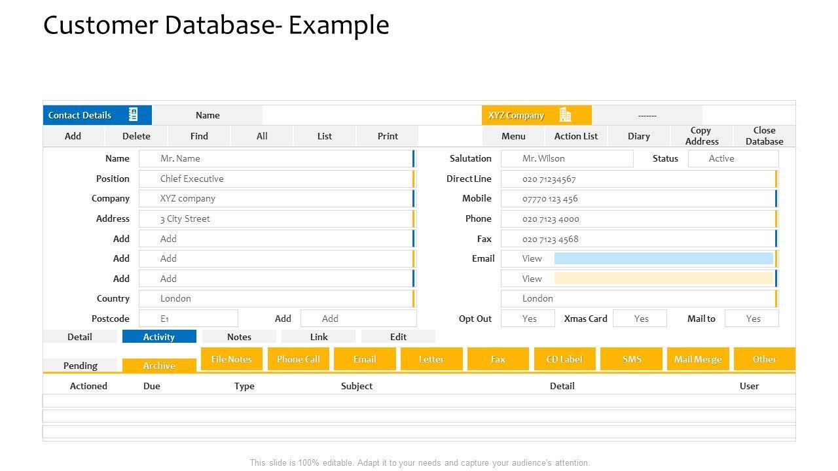Switch to the Notes tab
The width and height of the screenshot is (838, 471).
(x=239, y=337)
